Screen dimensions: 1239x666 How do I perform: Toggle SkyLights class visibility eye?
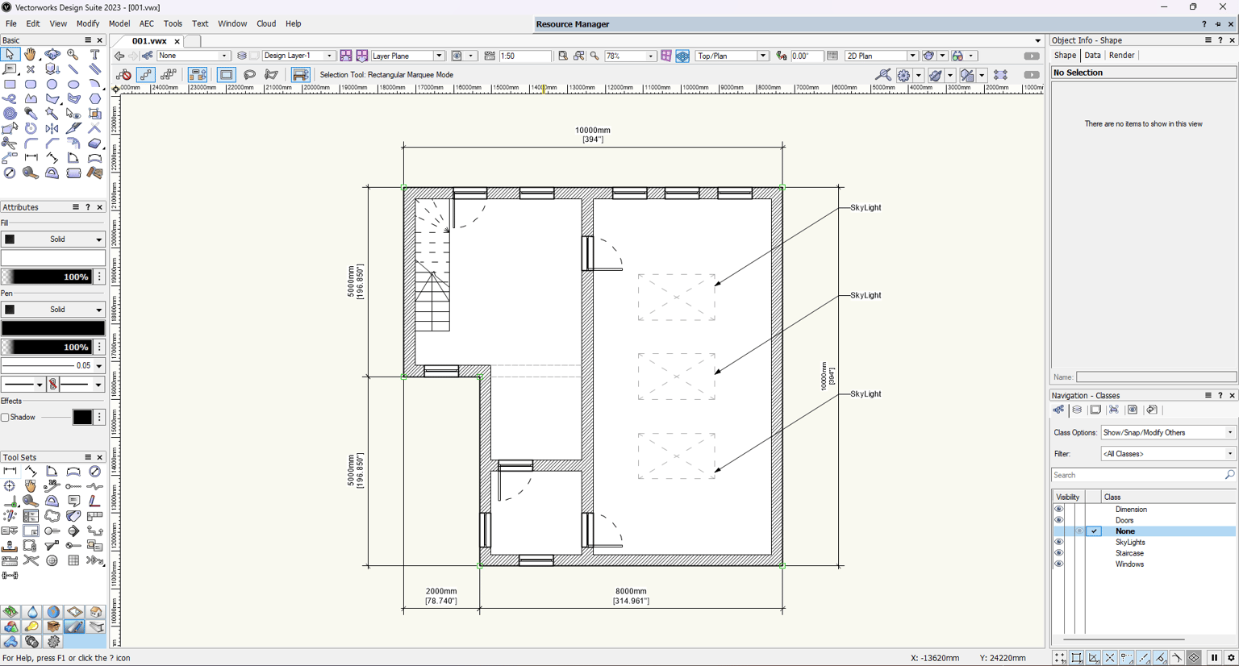[x=1058, y=542]
